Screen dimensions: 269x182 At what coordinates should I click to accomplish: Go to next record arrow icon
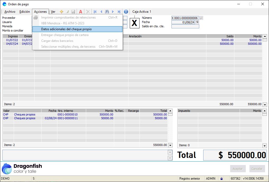coord(113,12)
